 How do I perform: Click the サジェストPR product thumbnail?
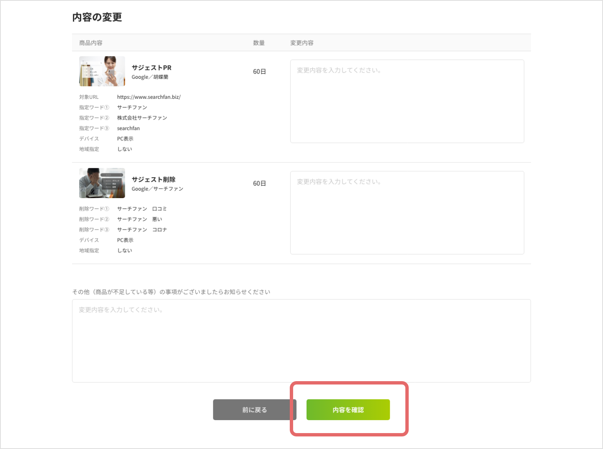click(x=102, y=71)
